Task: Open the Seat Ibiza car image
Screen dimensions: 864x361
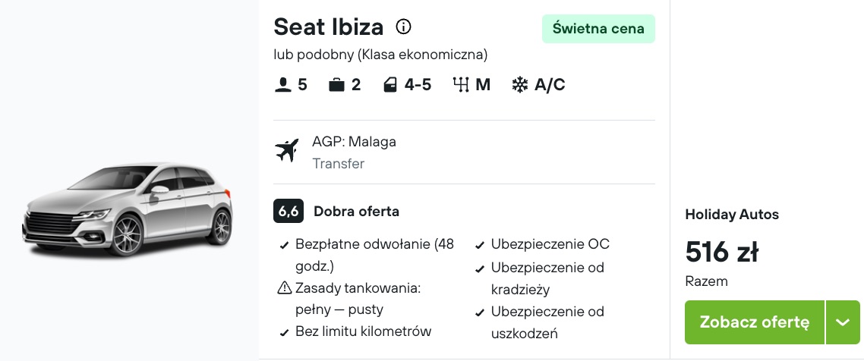Action: pos(128,209)
